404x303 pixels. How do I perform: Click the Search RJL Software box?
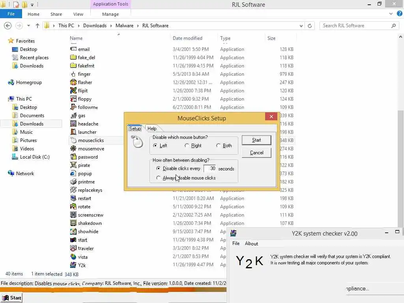pyautogui.click(x=359, y=26)
